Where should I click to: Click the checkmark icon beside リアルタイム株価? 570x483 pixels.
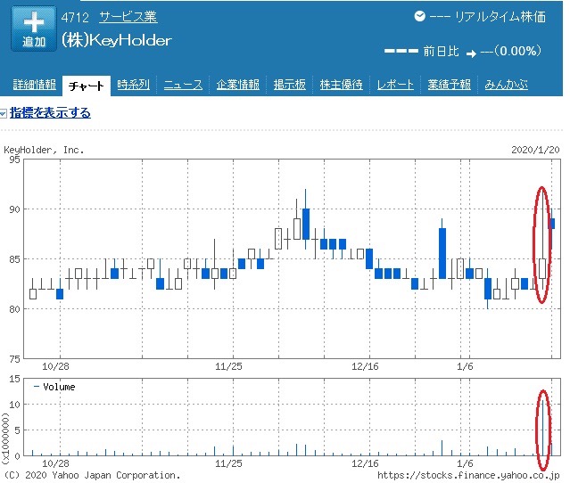[x=420, y=17]
